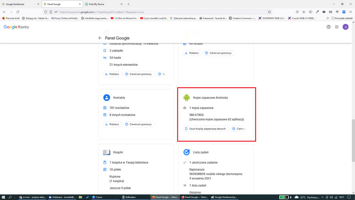
Task: Open Creative Commons bookmark
Action: [x=242, y=18]
